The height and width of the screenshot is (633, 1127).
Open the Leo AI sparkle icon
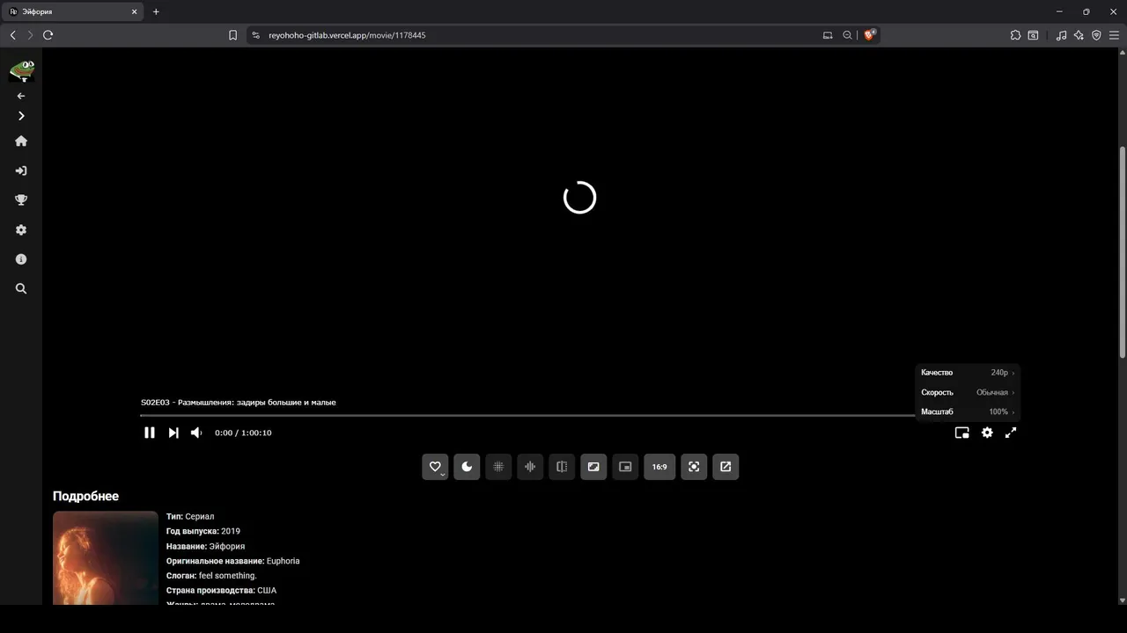1079,35
